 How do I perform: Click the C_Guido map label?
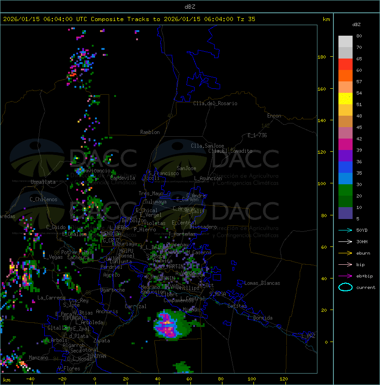tap(56, 227)
